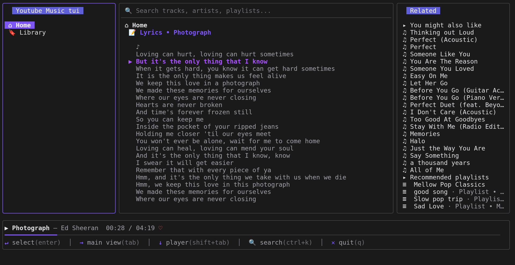Click the play icon in the player bar
The height and width of the screenshot is (265, 515).
[6, 228]
